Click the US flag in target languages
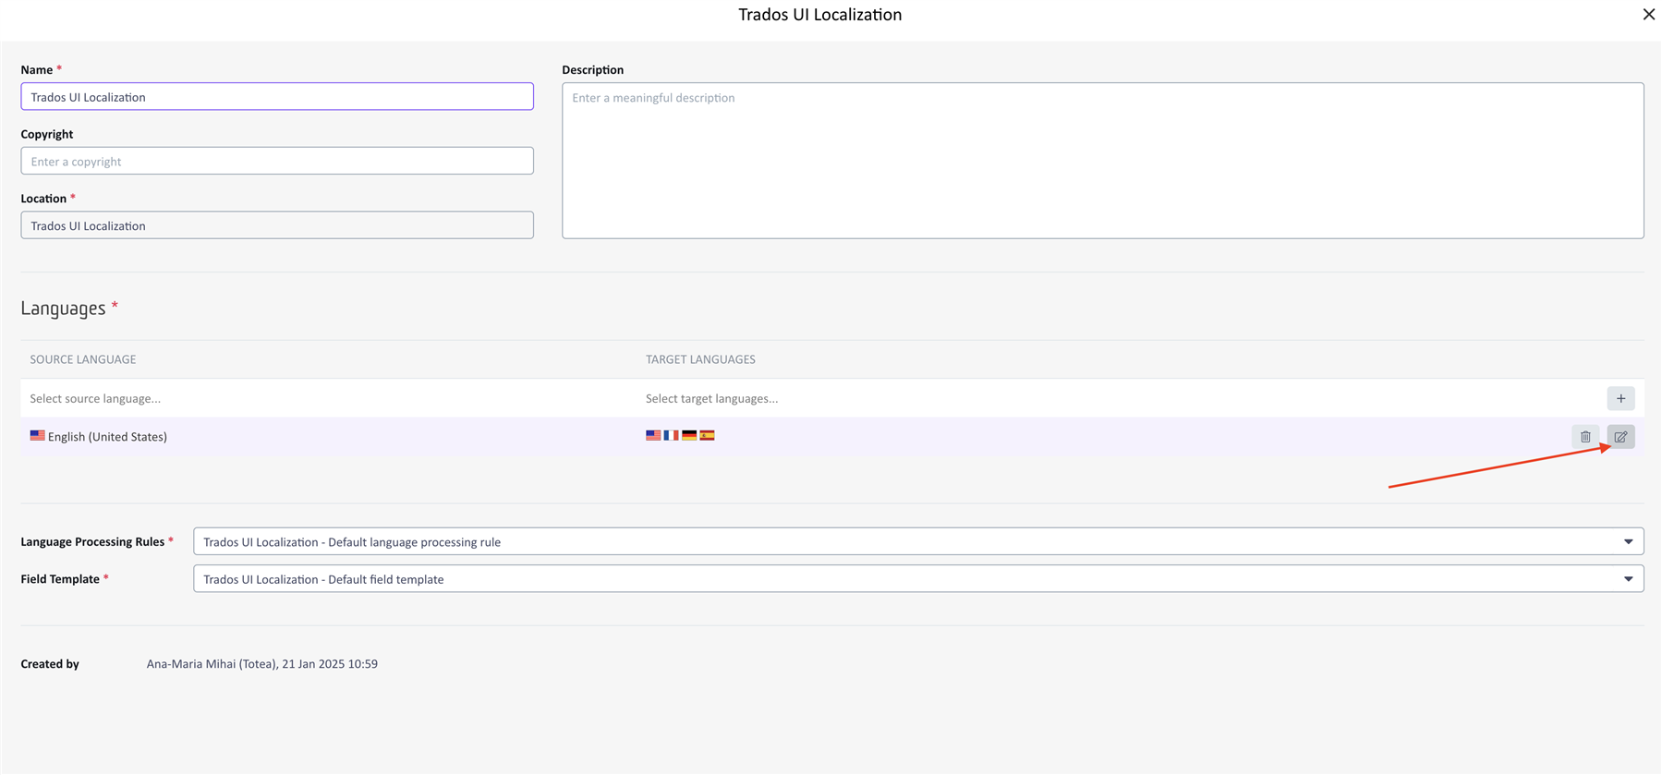Screen dimensions: 1662x775 tap(653, 435)
